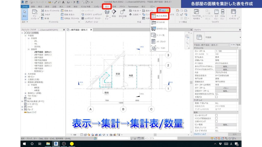Toggle 細線 display in the Graphics panel
The image size is (262, 147).
click(42, 18)
